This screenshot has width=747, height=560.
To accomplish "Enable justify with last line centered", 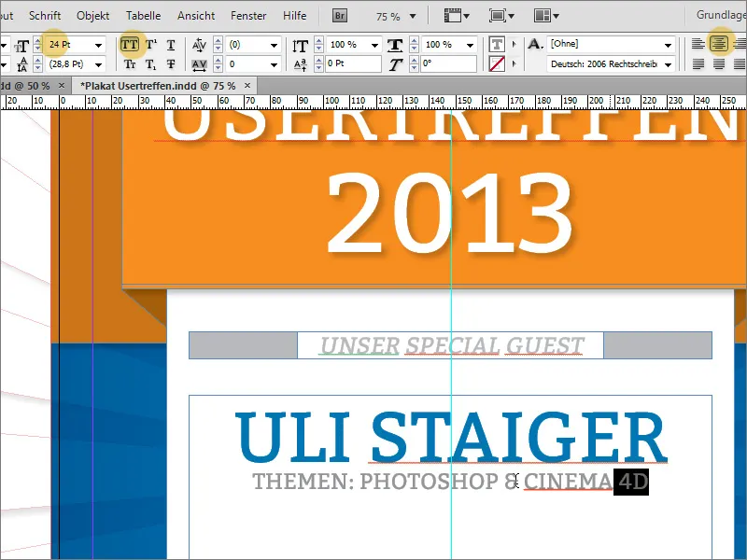I will pos(719,63).
